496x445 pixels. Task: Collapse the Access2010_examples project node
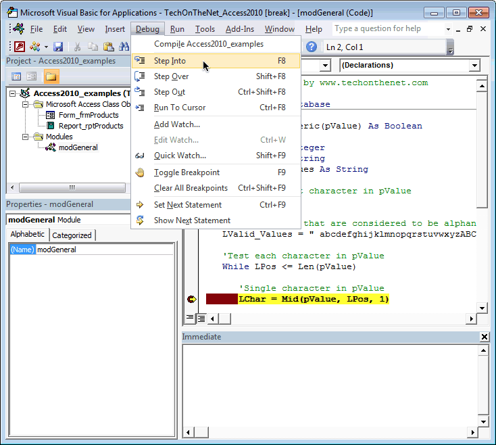point(12,94)
